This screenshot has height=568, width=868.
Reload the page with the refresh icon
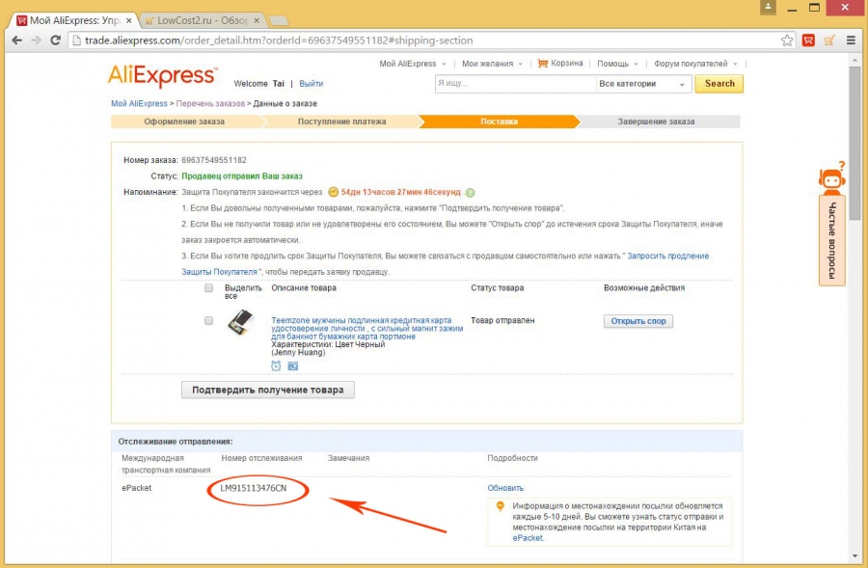coord(55,40)
